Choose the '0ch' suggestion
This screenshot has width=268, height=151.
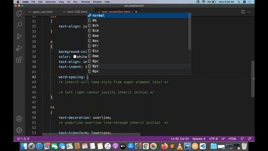tap(138, 26)
